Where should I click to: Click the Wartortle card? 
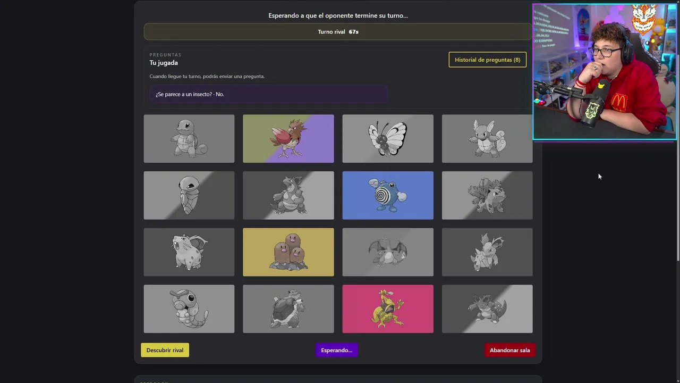pyautogui.click(x=487, y=139)
